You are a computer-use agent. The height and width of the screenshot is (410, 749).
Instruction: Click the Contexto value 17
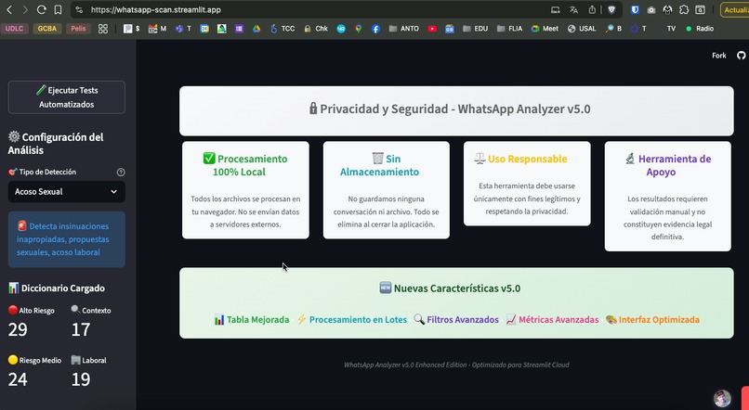[x=81, y=329]
